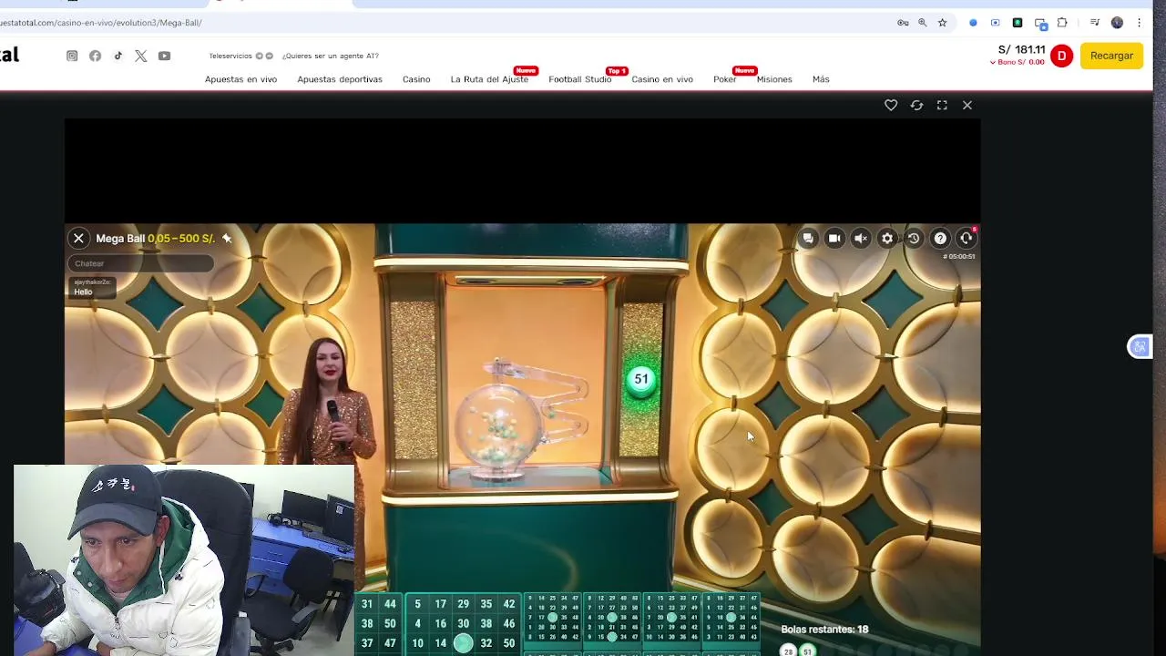This screenshot has width=1166, height=656.
Task: Click the small 28 ball in drawn list
Action: (x=789, y=651)
